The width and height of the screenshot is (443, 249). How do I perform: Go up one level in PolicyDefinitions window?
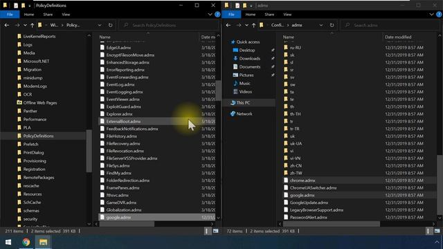click(33, 25)
